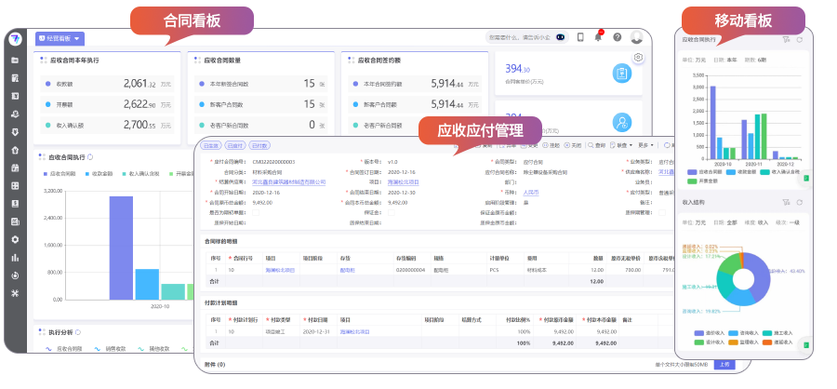Click the dashboard settings gear icon
This screenshot has height=389, width=837.
[x=638, y=58]
